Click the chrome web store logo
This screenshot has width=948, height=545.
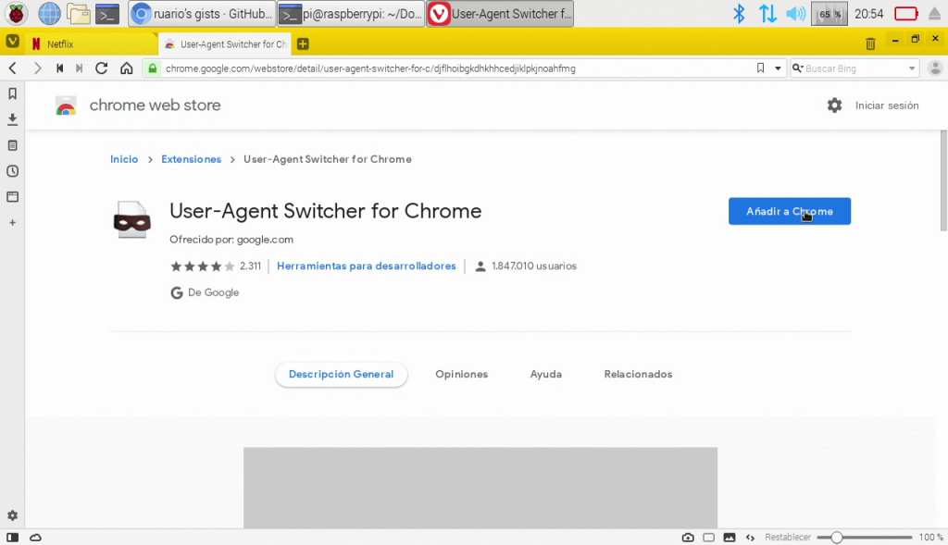(x=66, y=105)
